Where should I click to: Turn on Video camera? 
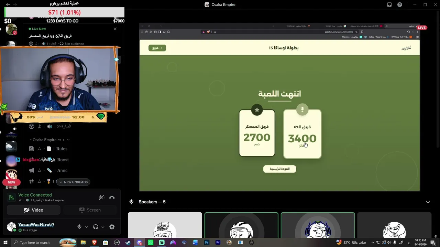pyautogui.click(x=34, y=210)
